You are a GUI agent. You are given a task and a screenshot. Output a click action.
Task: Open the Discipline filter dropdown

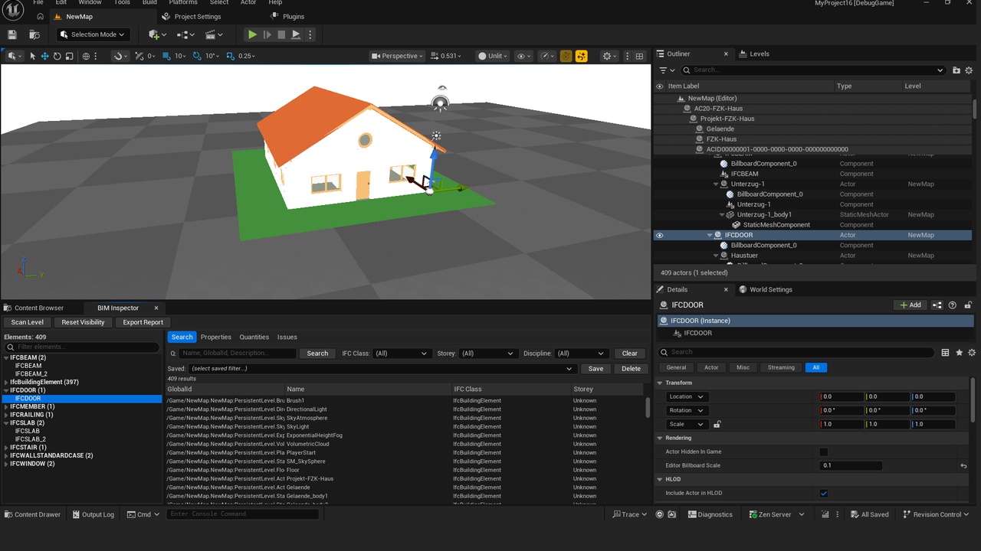click(581, 354)
